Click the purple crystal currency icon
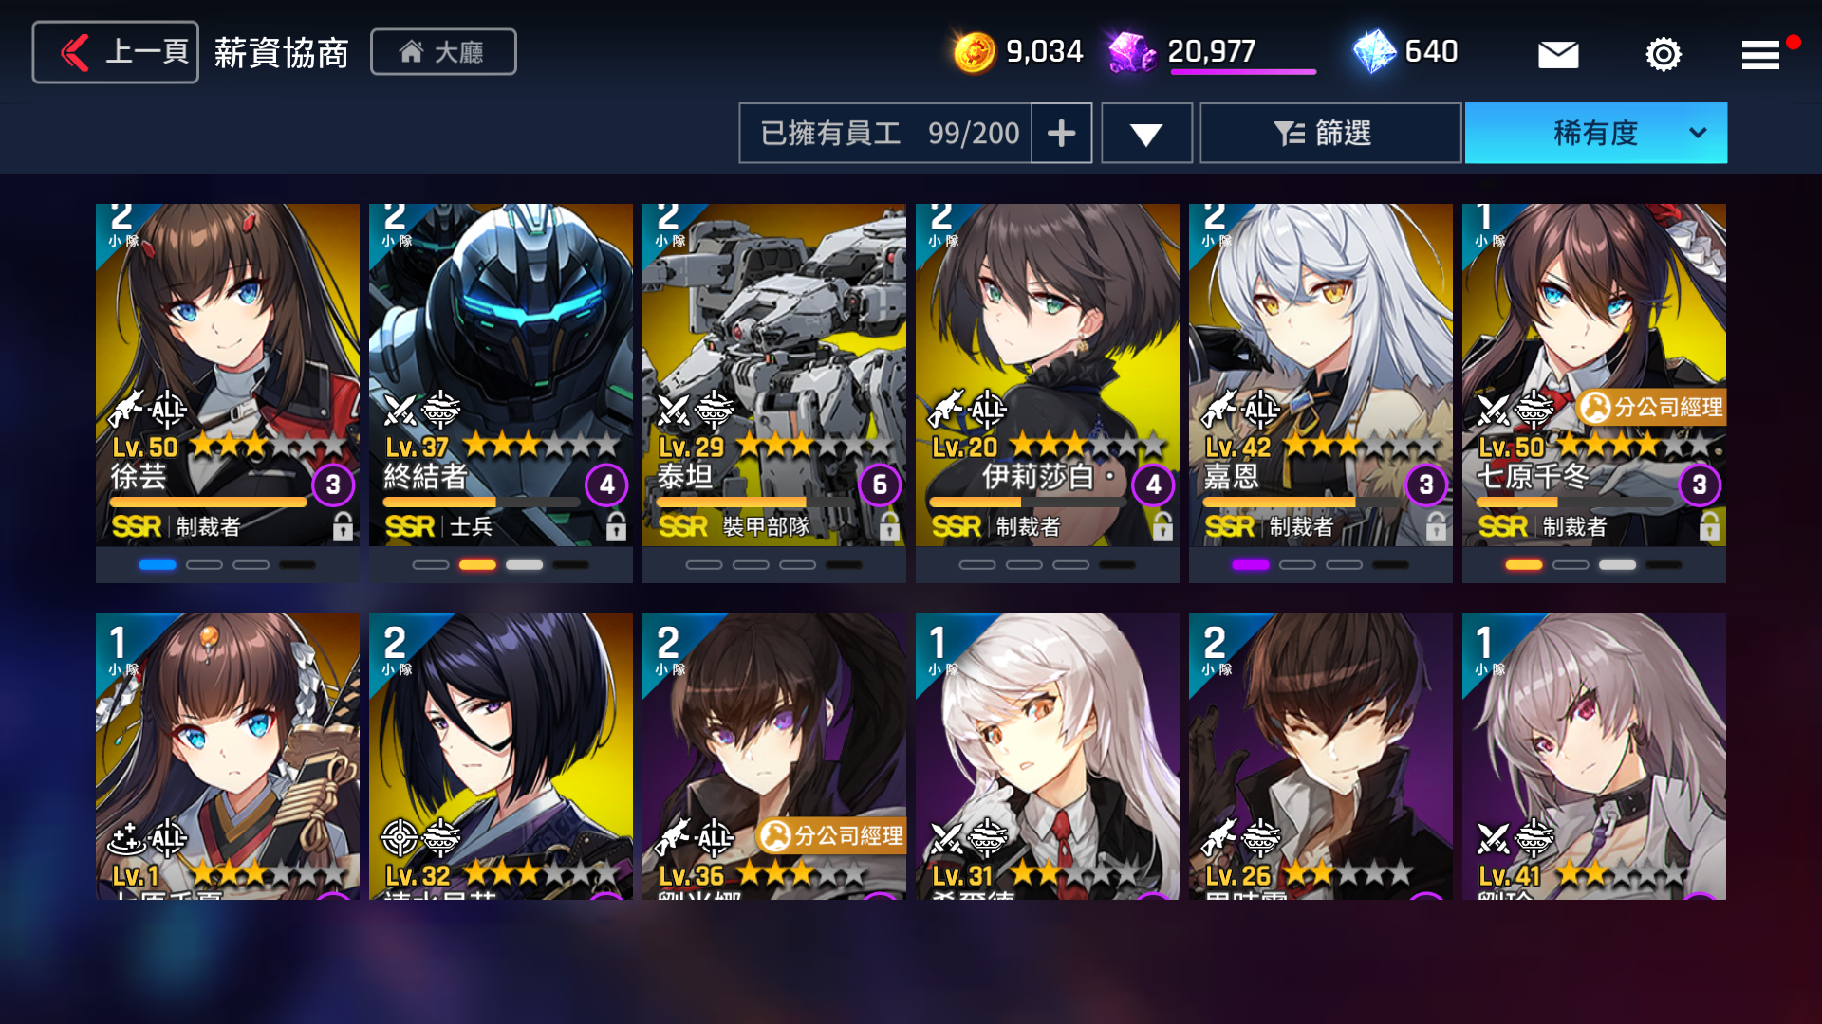This screenshot has height=1024, width=1822. (1132, 52)
